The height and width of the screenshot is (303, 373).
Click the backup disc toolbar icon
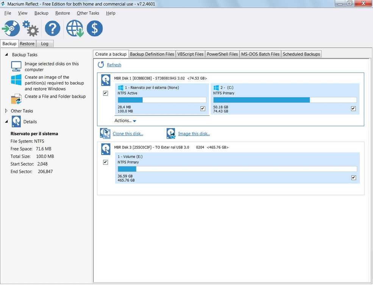[11, 28]
